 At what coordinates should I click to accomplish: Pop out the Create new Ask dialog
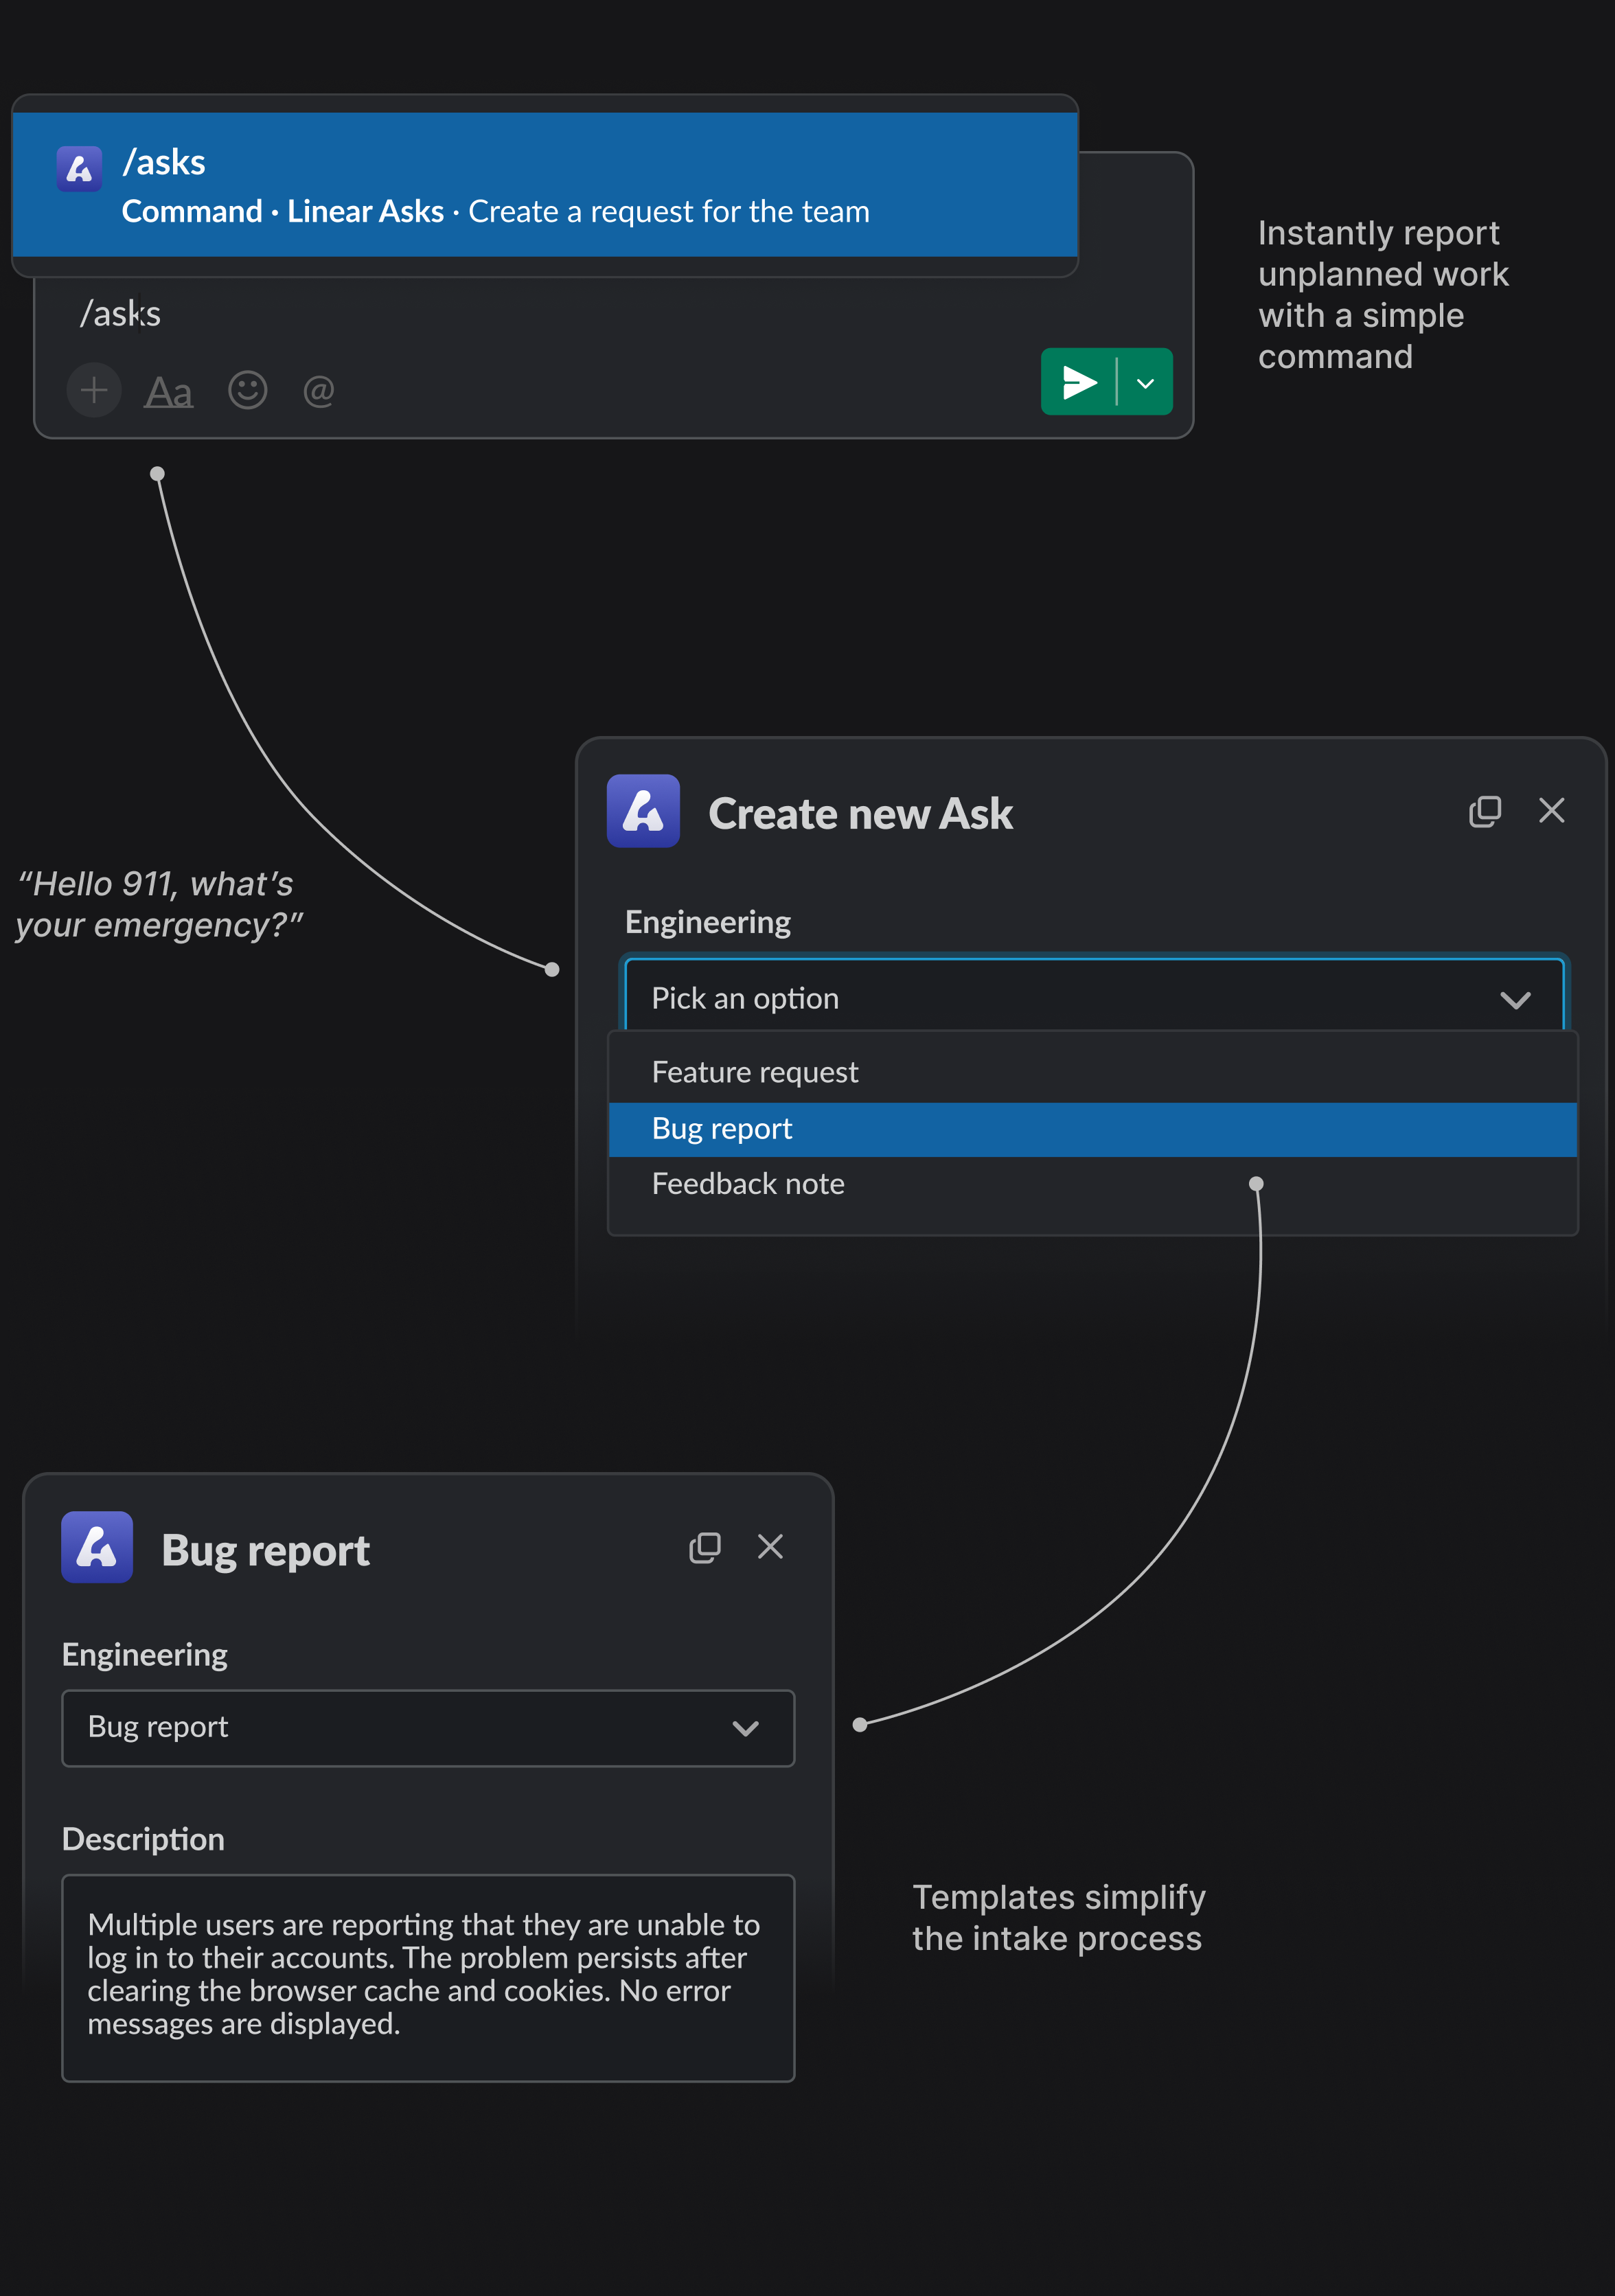pos(1485,811)
